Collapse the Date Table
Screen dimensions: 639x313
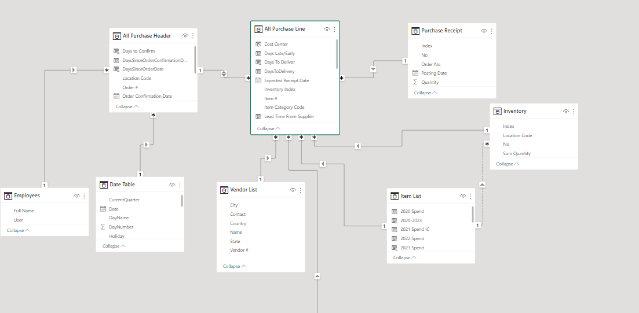tap(114, 246)
